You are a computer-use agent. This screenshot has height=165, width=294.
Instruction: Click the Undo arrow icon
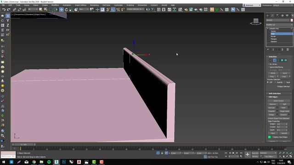[4, 9]
